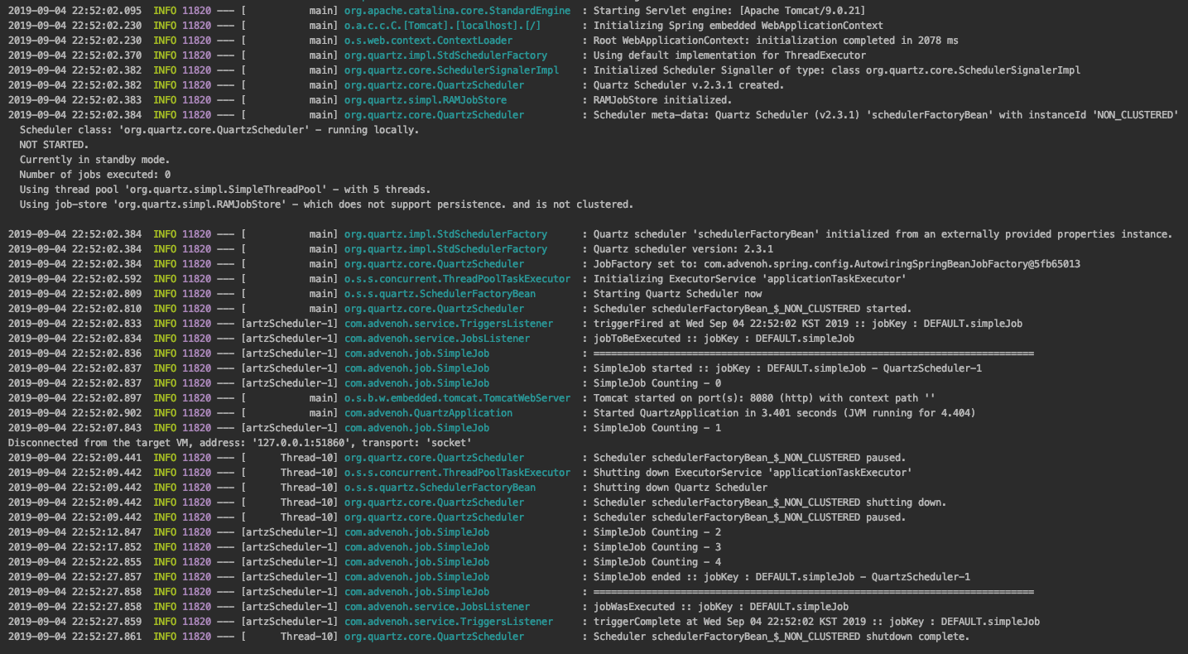This screenshot has width=1188, height=654.
Task: Click the 'Currently in standby mode.' line
Action: pos(94,160)
